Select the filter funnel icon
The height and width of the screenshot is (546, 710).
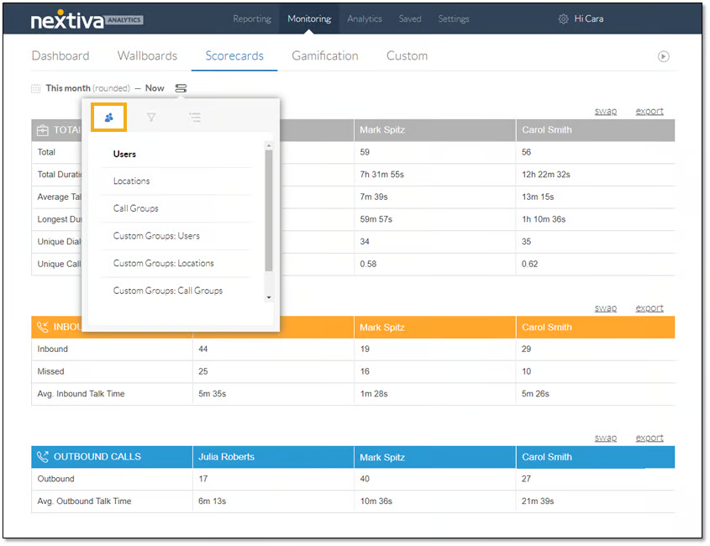(151, 118)
